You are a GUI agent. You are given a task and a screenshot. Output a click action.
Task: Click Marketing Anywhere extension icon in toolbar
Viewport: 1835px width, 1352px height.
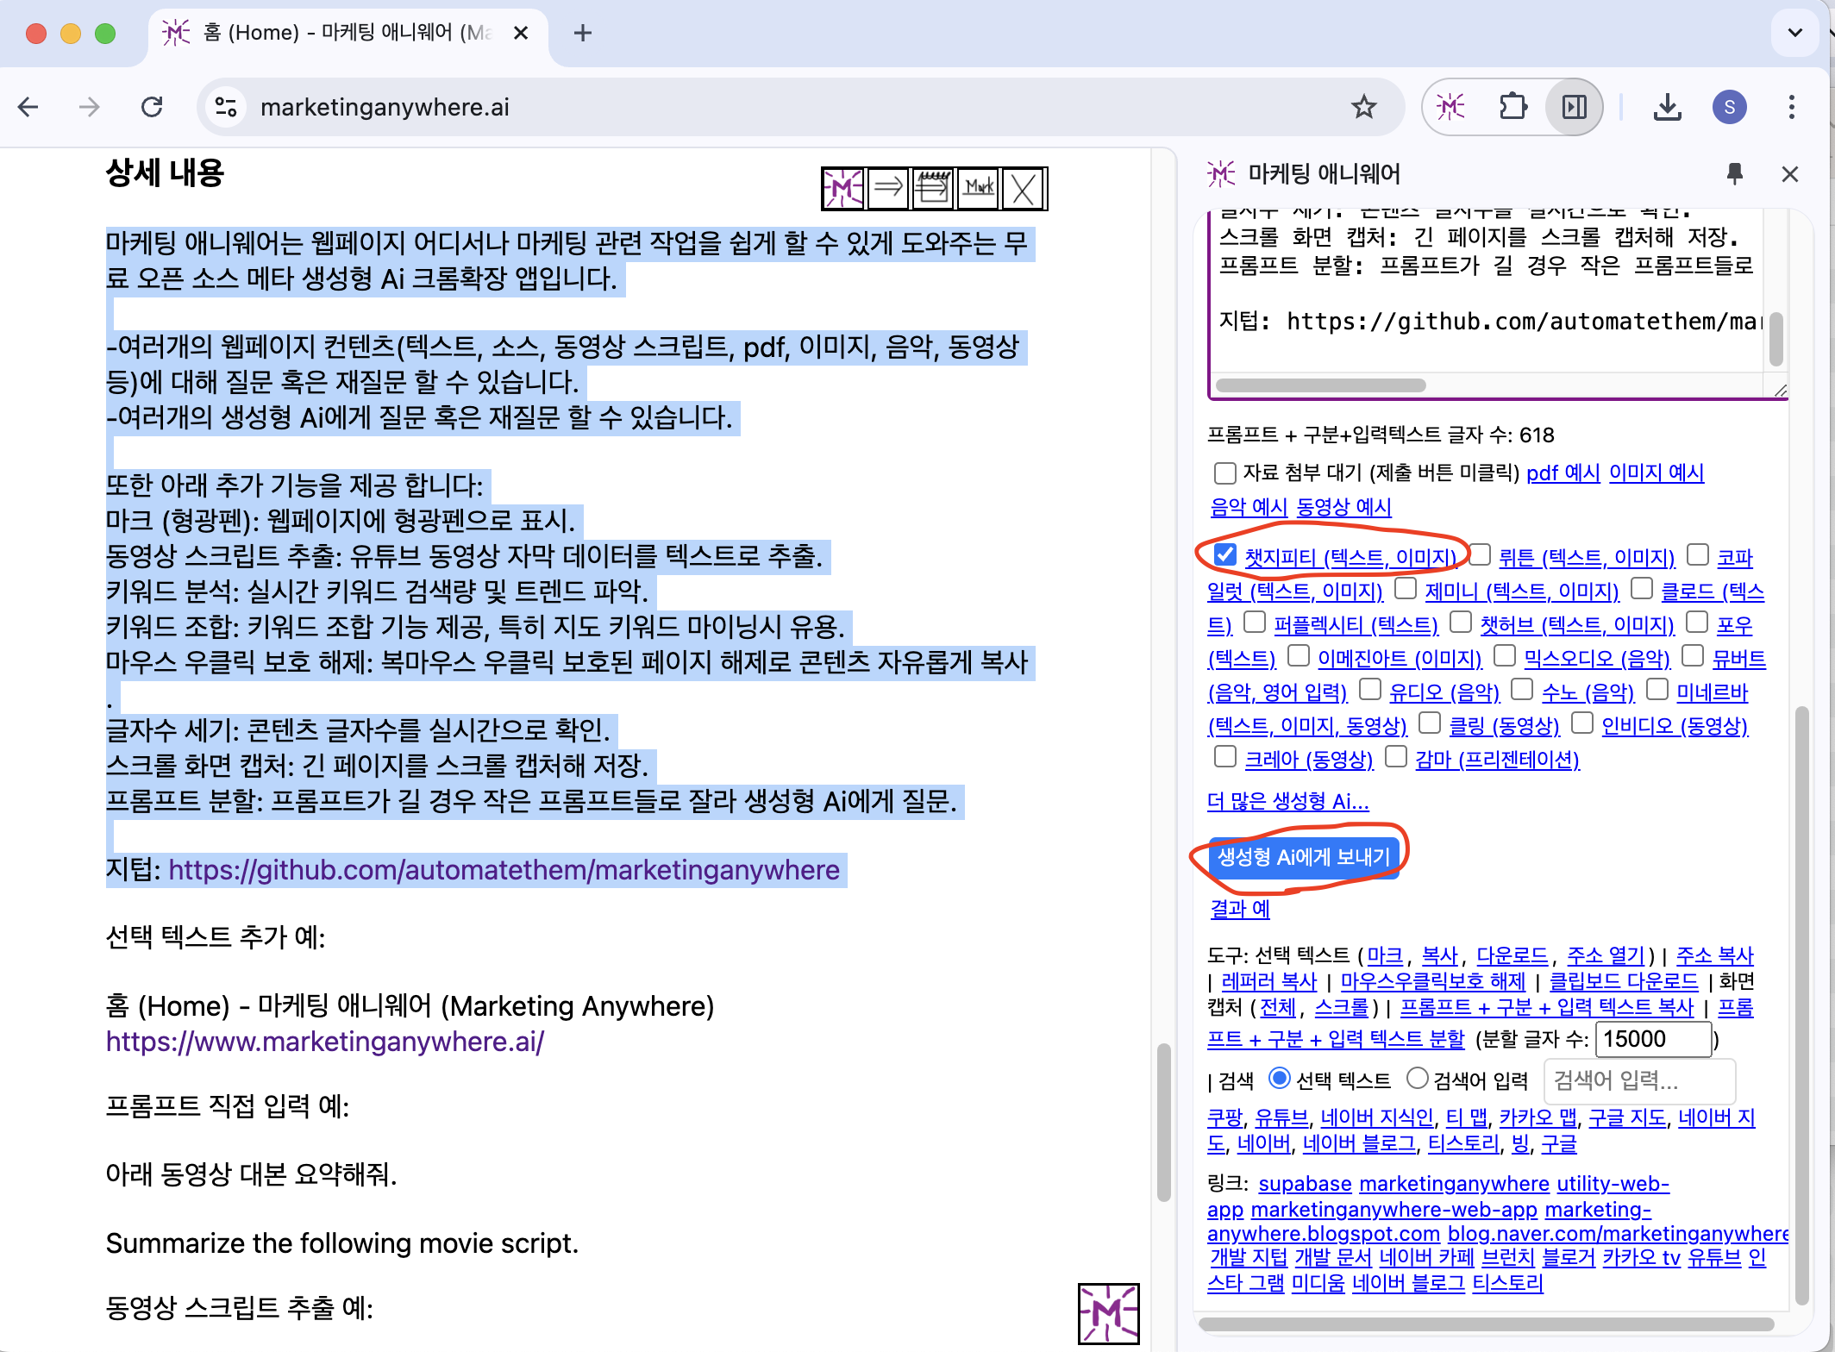point(1451,107)
